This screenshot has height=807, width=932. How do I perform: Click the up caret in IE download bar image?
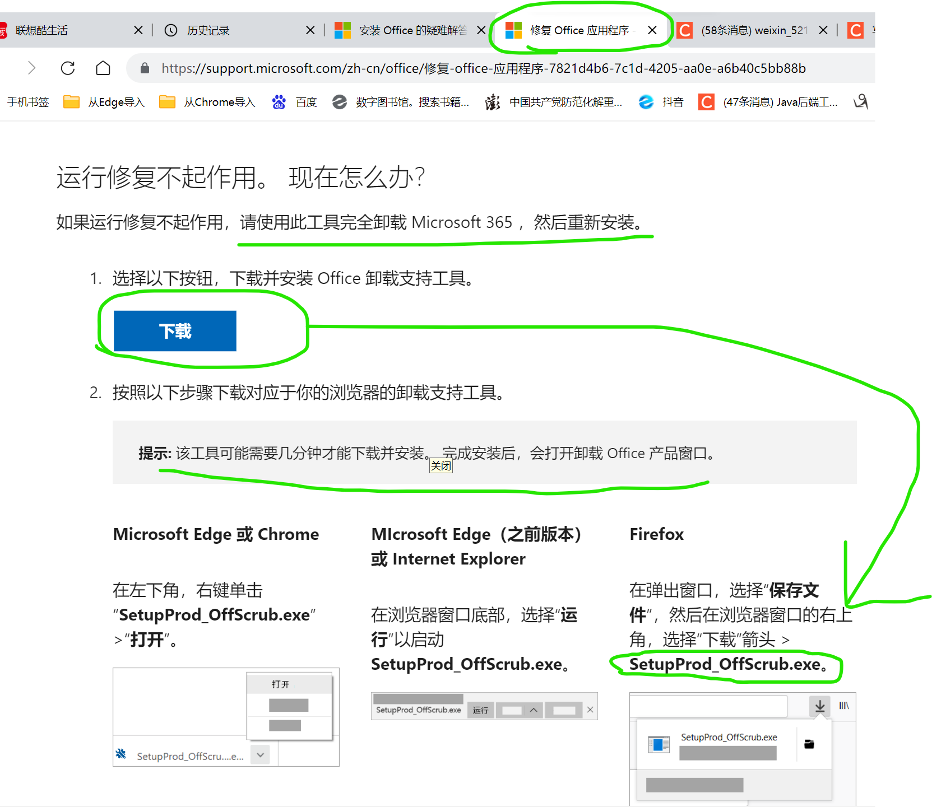[534, 710]
